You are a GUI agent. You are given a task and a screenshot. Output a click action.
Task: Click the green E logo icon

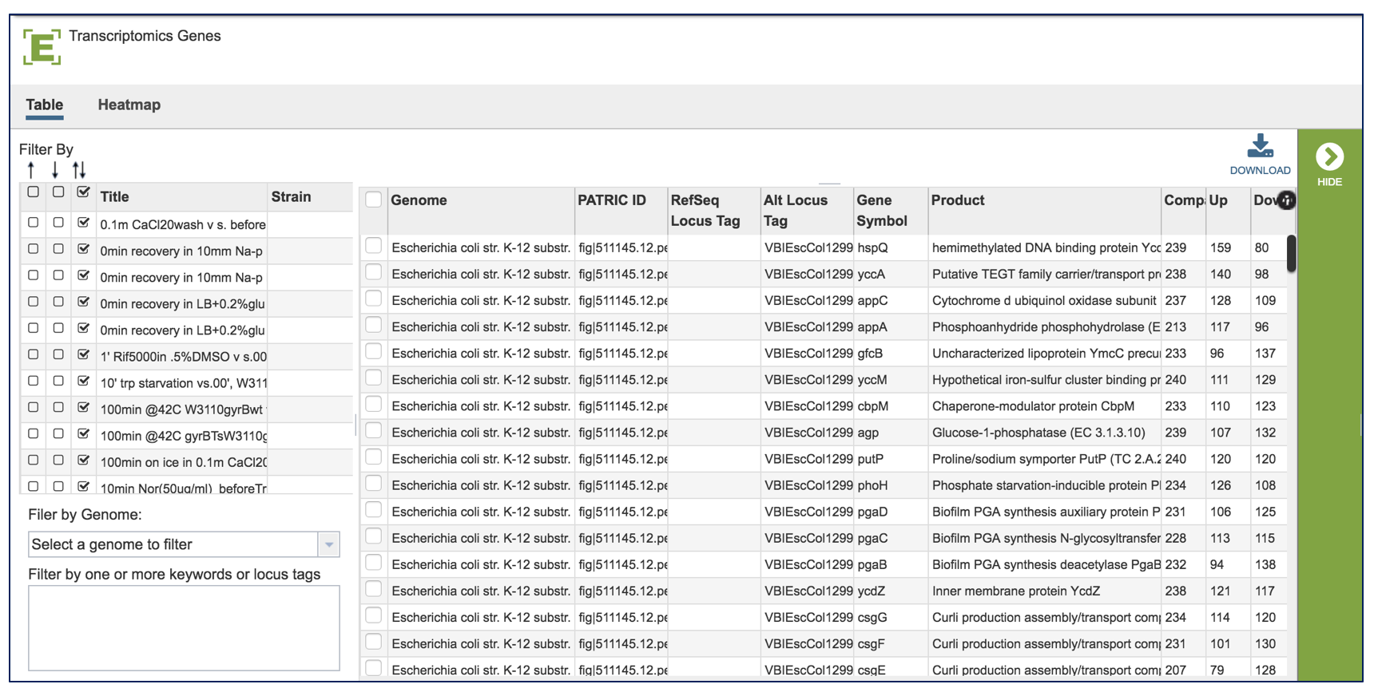(x=42, y=46)
